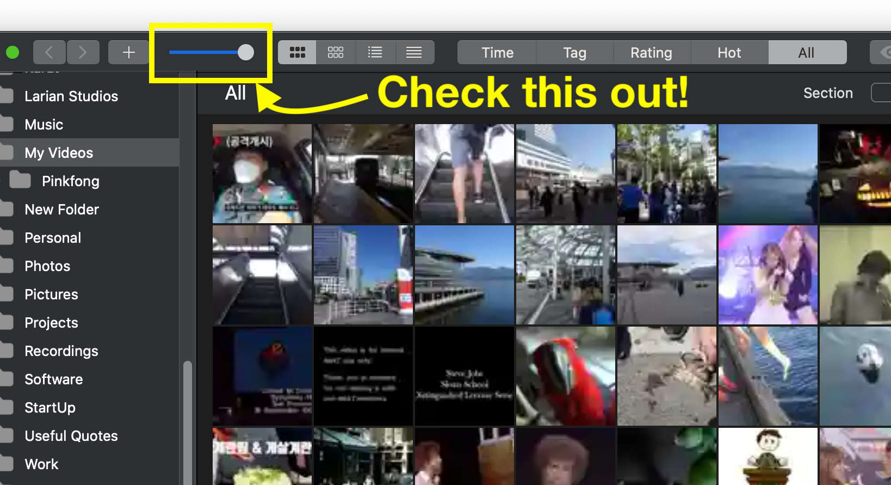Select the Tag sort tab
The image size is (891, 485).
coord(575,52)
